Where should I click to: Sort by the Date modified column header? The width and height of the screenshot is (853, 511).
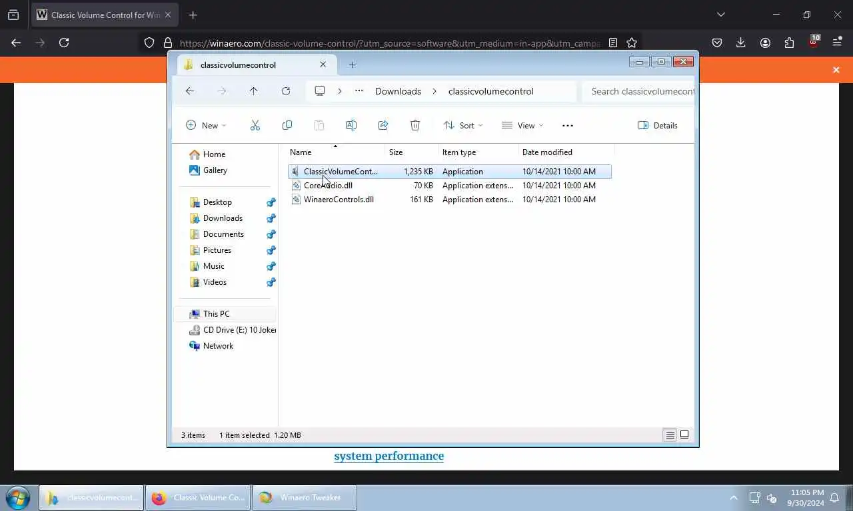[x=565, y=152]
